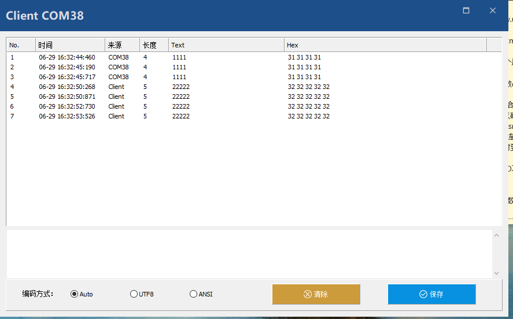Screen dimensions: 513x319
Task: Select the Auto encoding radio button
Action: tap(75, 294)
